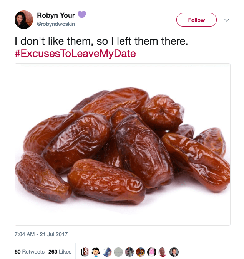Open Robyn Your's profile avatar
Screen dimensions: 244x259
(24, 20)
